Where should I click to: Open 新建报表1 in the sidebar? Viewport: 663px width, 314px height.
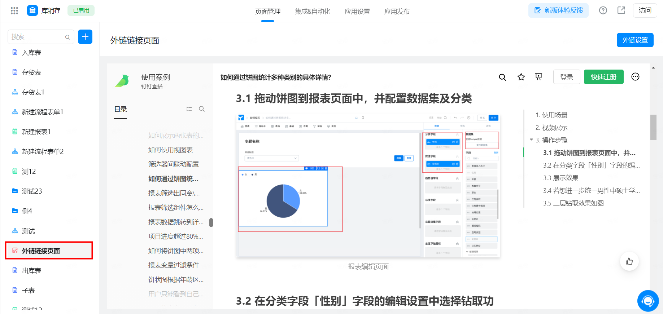[x=36, y=132]
